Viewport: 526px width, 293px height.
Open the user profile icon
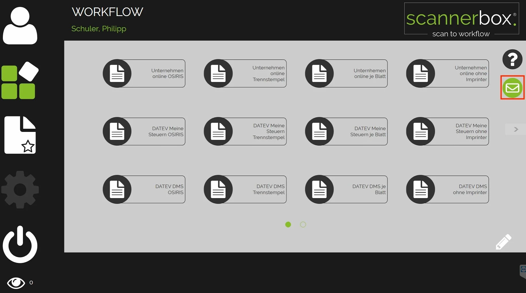click(x=20, y=26)
